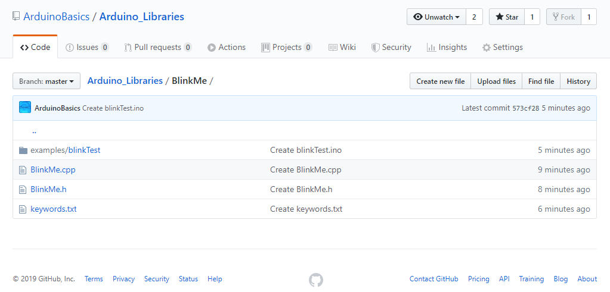Viewport: 610px width, 292px height.
Task: Open the Insights tab
Action: [x=447, y=48]
